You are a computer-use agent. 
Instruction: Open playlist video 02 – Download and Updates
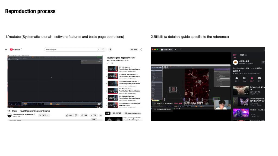click(x=113, y=83)
